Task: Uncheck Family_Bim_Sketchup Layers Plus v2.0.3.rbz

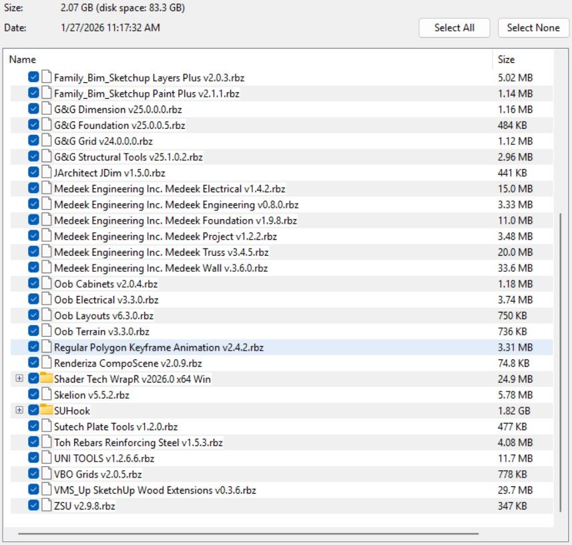Action: [33, 77]
